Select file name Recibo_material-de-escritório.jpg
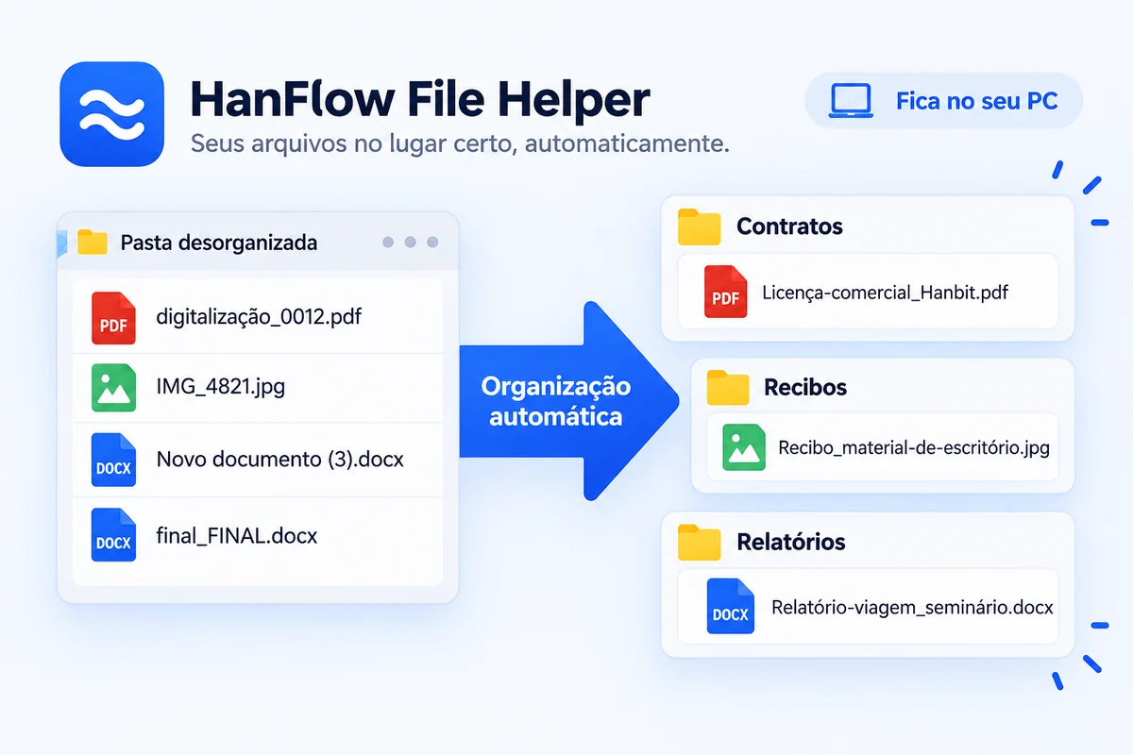 (914, 448)
